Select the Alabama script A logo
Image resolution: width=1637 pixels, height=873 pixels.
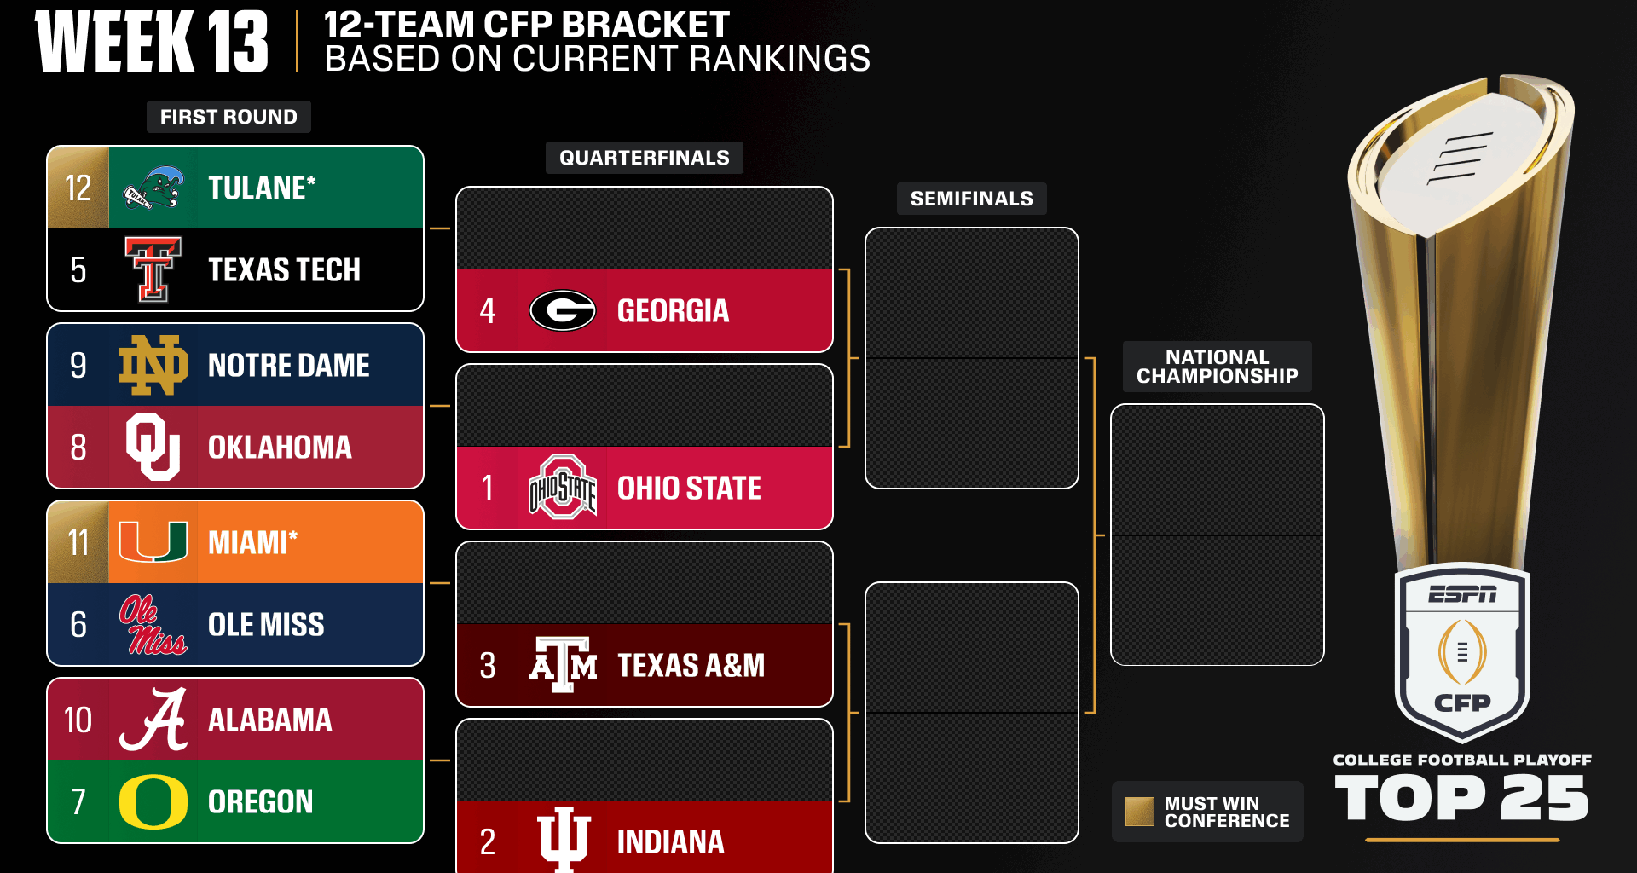click(x=153, y=720)
